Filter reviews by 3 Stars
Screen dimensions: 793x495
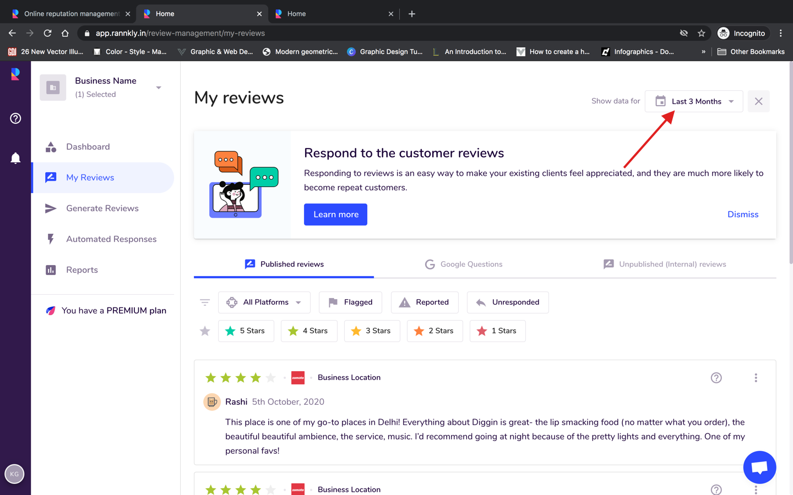point(372,331)
